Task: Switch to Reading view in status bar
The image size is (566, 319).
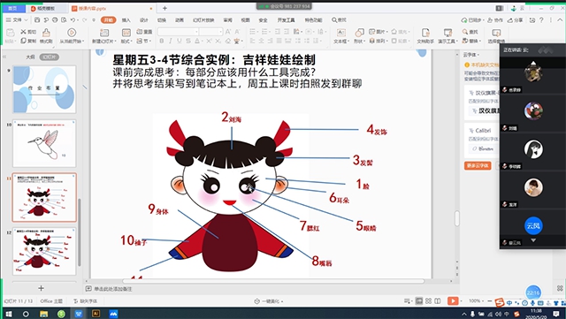Action: click(438, 300)
